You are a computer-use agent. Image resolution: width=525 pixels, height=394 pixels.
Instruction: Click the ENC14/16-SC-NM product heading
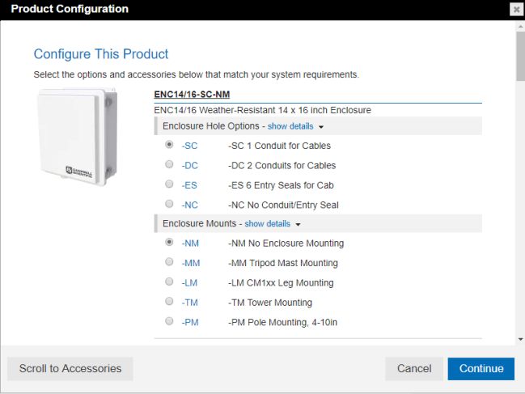tap(192, 95)
